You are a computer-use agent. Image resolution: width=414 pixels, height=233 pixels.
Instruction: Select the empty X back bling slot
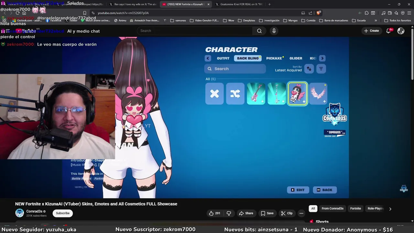click(214, 94)
